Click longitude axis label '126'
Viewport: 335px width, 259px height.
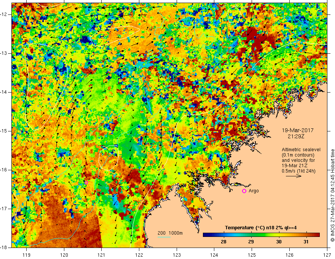(x=289, y=255)
